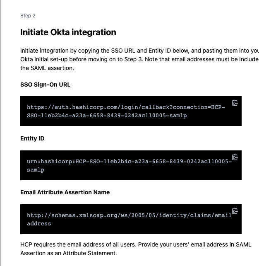Click the "Initiate Okta integration" heading
The height and width of the screenshot is (266, 259).
tap(68, 32)
